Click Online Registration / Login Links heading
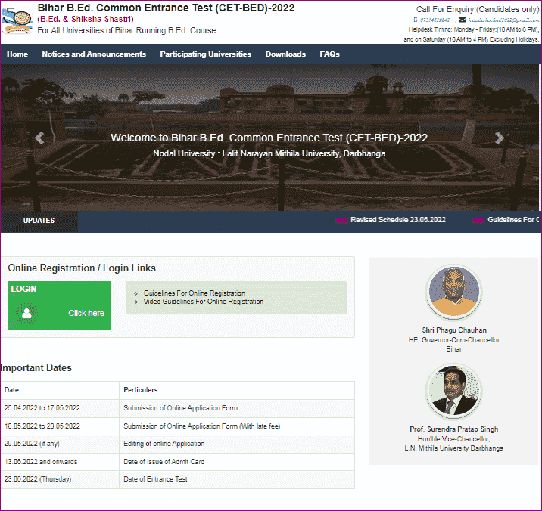This screenshot has width=542, height=511. 82,268
